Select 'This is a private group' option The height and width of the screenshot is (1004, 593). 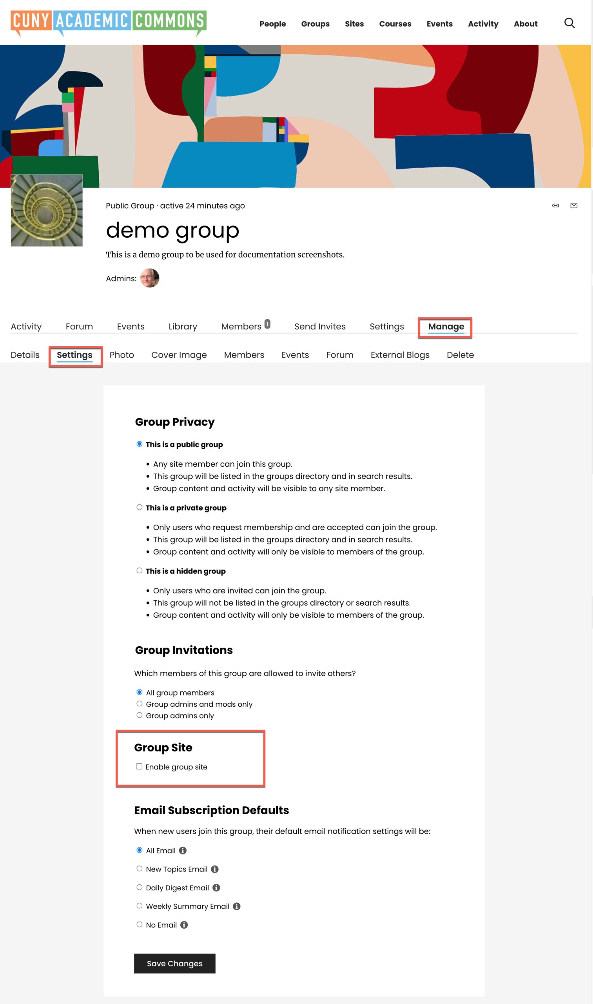140,507
